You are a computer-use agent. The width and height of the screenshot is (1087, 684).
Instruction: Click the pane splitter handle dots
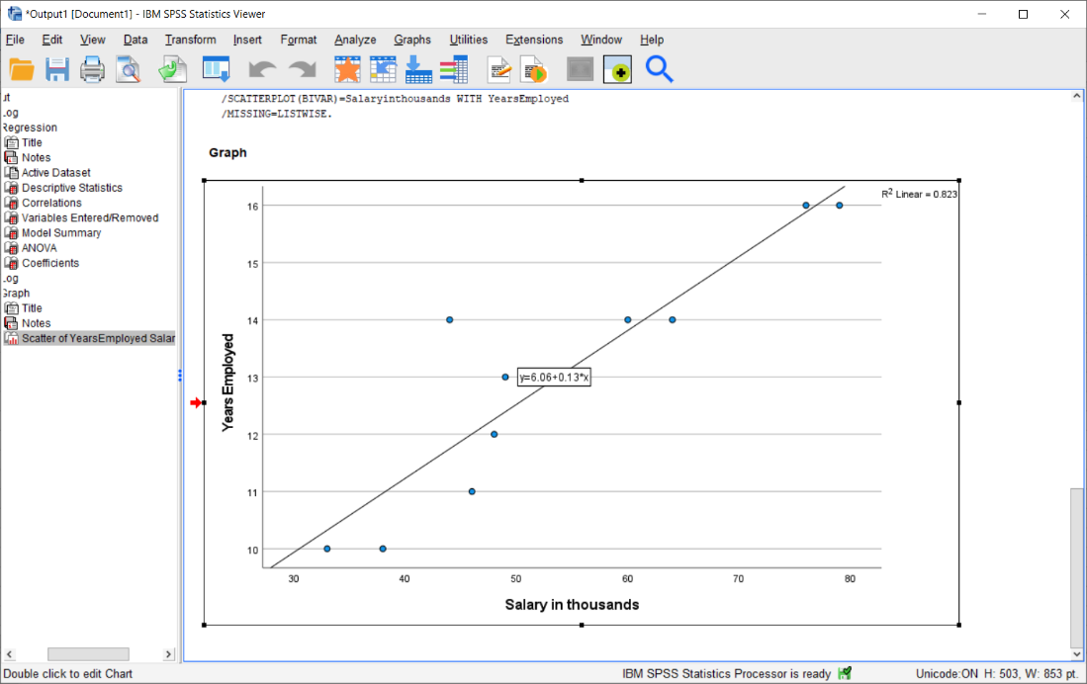[x=180, y=376]
